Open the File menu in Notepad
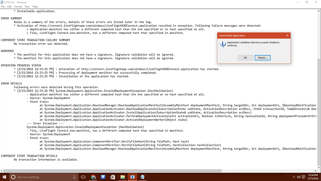 click(x=3, y=7)
